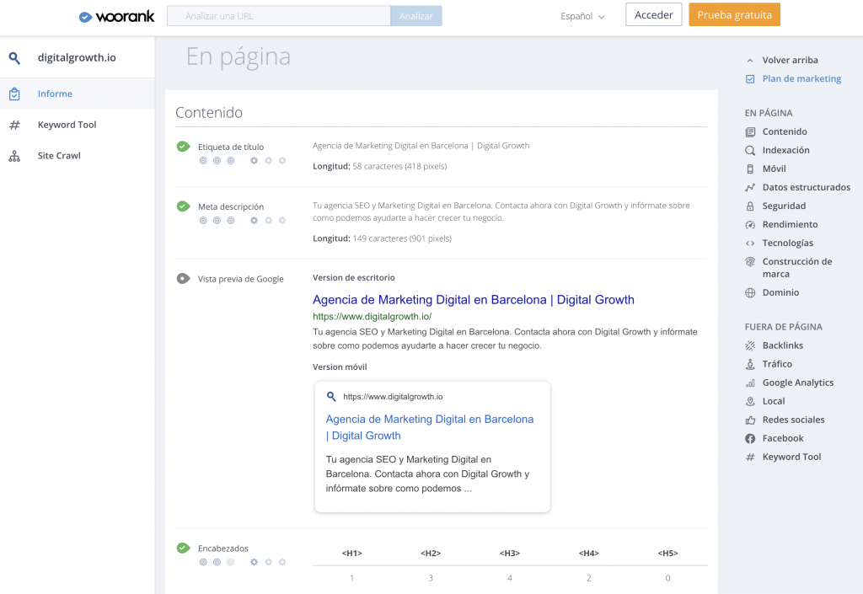The image size is (863, 594).
Task: Click the Datos estructurados graph icon
Action: coord(750,188)
